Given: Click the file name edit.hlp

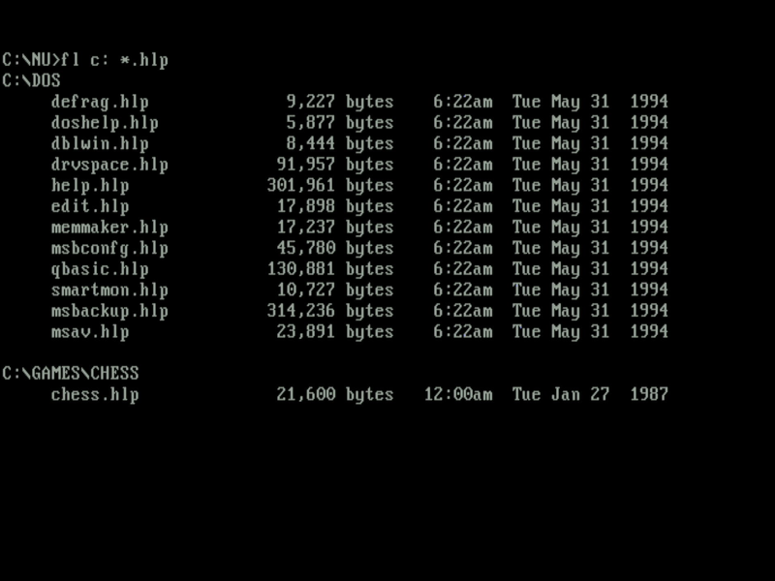Looking at the screenshot, I should coord(90,206).
